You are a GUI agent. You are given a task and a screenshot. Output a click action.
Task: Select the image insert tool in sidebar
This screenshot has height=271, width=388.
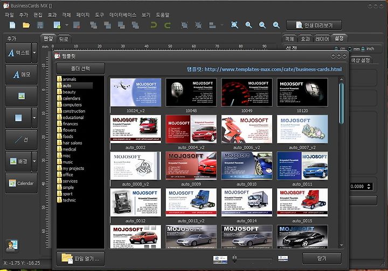[22, 96]
